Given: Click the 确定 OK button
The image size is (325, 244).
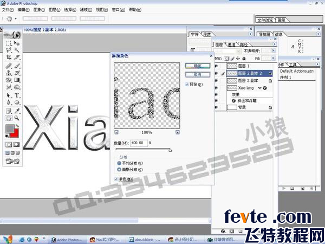Looking at the screenshot, I should [193, 65].
